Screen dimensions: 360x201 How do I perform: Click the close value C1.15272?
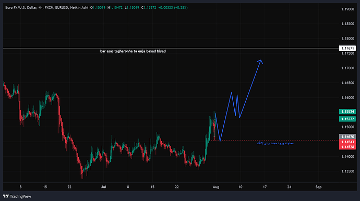[x=149, y=8]
